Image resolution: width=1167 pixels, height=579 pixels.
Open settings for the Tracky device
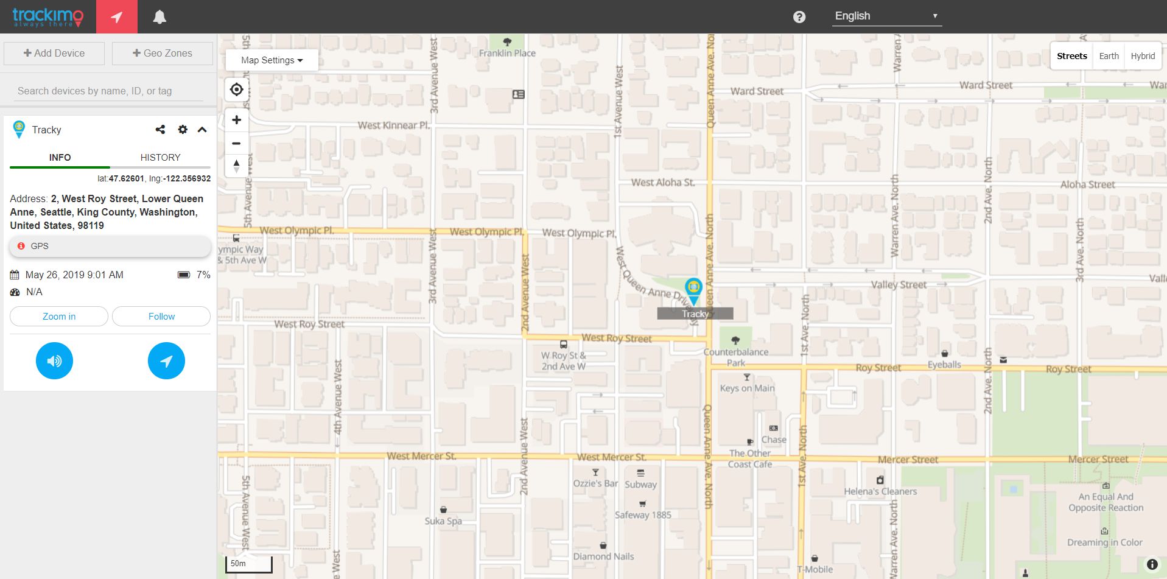coord(182,129)
